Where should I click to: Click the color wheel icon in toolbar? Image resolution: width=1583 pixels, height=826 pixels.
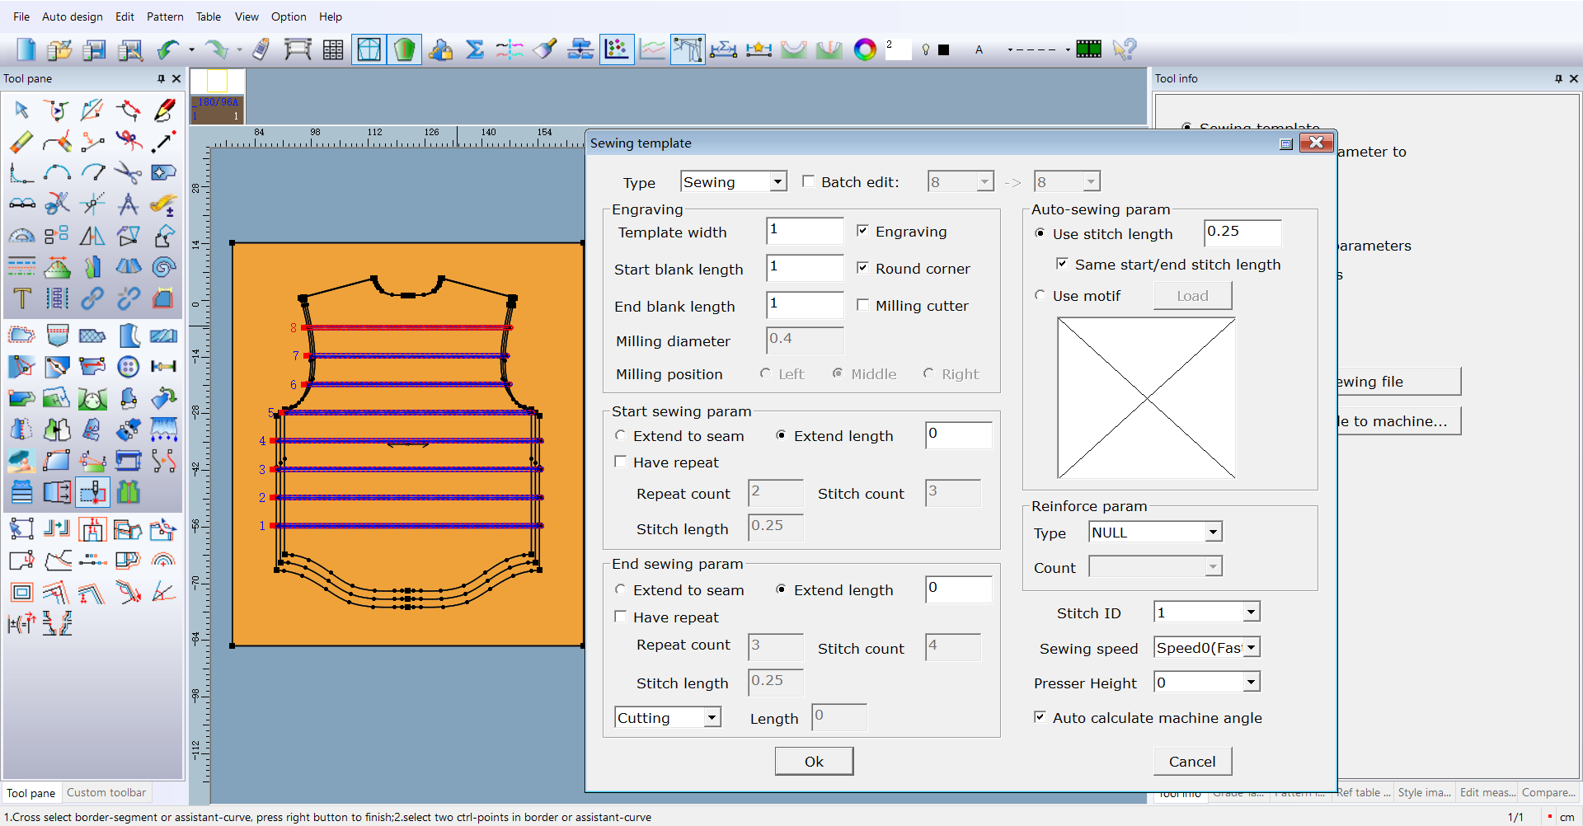(865, 49)
